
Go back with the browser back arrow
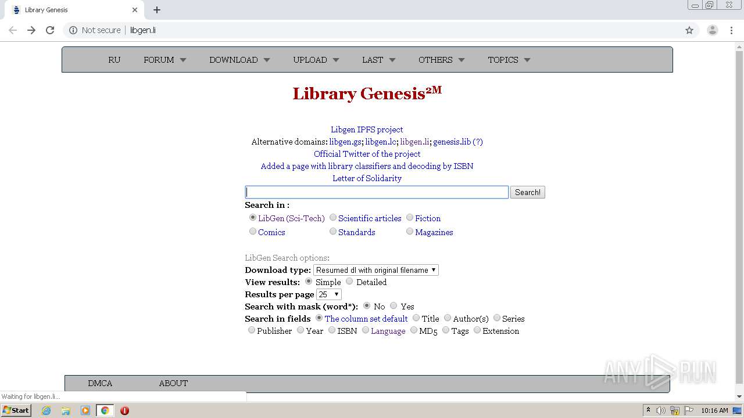(13, 30)
